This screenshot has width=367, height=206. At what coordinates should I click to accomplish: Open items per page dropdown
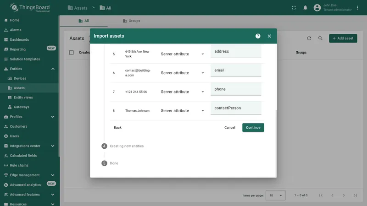click(276, 195)
